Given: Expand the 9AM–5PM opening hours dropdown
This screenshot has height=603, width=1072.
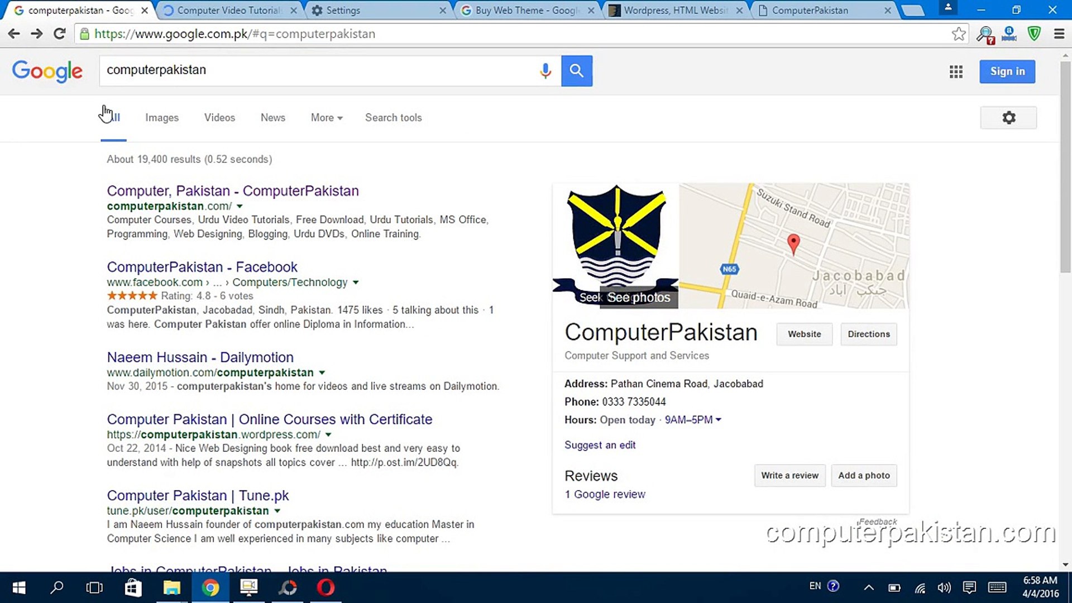Looking at the screenshot, I should tap(693, 420).
